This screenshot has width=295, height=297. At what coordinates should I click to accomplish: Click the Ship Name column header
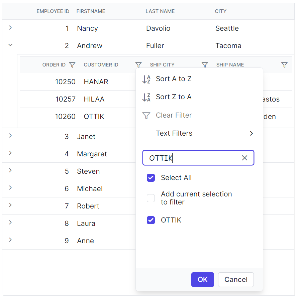(x=230, y=65)
